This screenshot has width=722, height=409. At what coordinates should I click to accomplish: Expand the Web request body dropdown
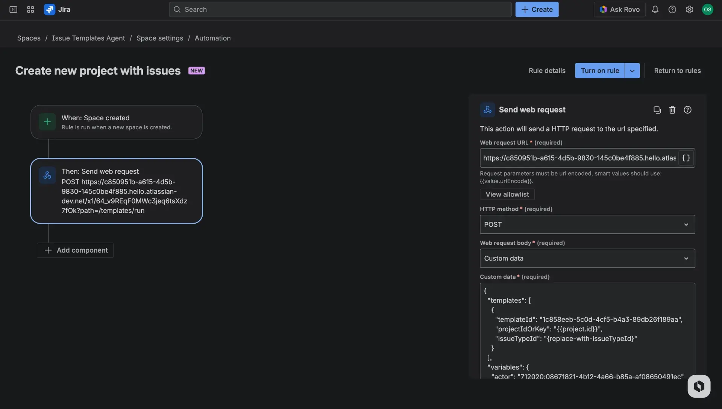tap(587, 258)
